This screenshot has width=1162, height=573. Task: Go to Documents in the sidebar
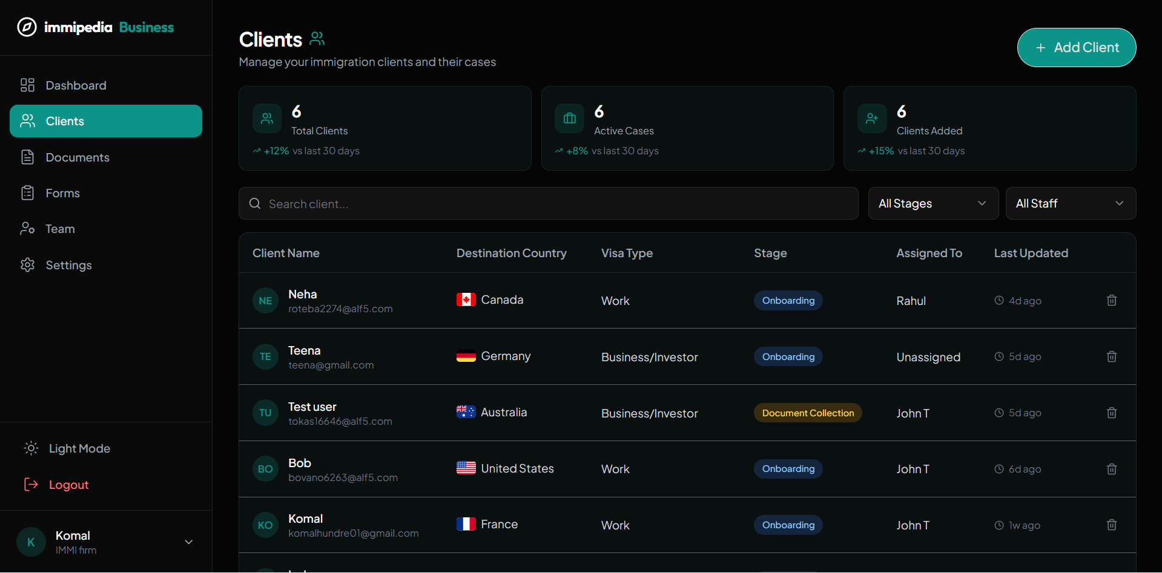tap(106, 157)
